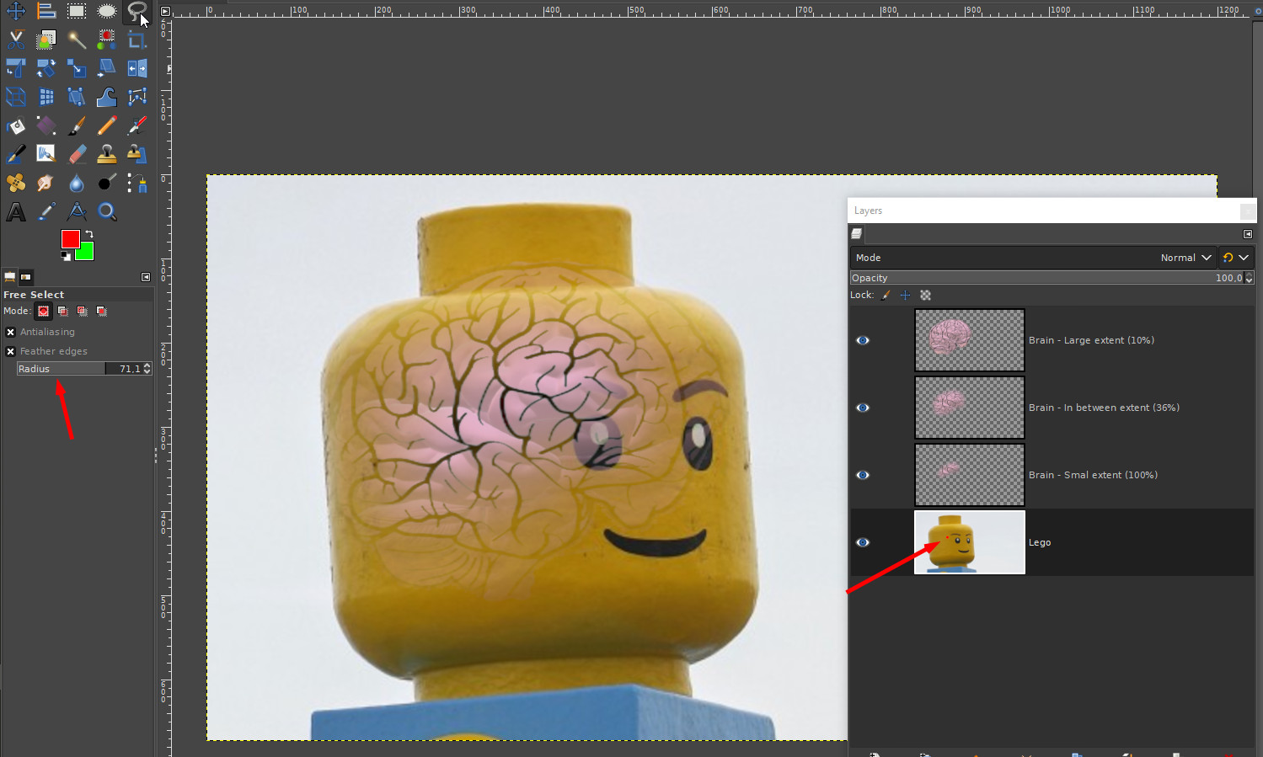Screen dimensions: 1263x757
Task: Activate the Zoom magnifier tool
Action: pyautogui.click(x=107, y=211)
